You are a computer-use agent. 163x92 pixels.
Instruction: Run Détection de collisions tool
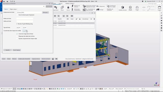[76, 6]
